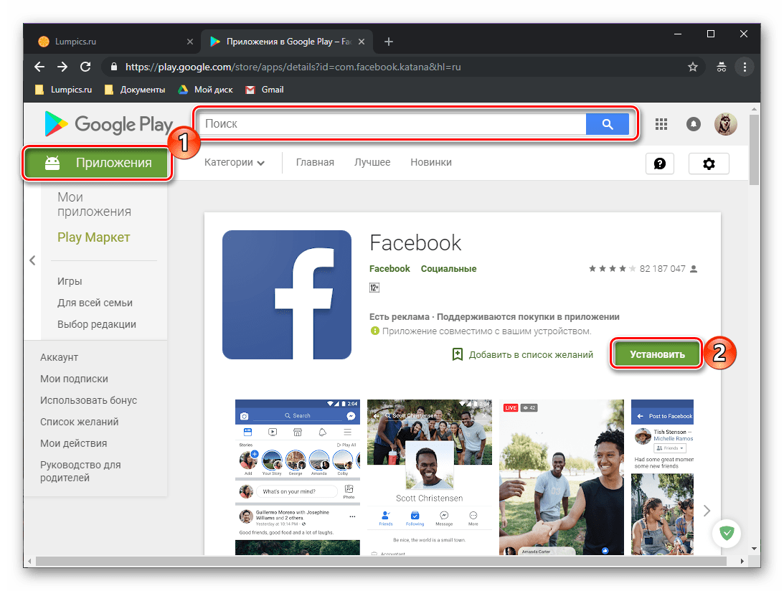The image size is (784, 591).
Task: Open the account avatar
Action: 725,124
